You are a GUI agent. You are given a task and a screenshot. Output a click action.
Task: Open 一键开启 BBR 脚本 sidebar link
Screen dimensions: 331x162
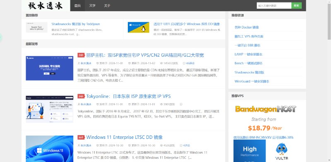coord(247,45)
